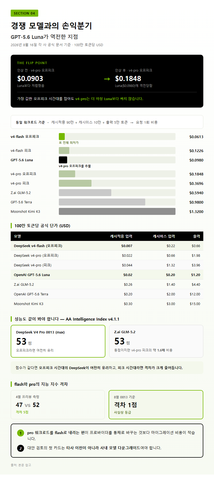The width and height of the screenshot is (214, 481).
Task: Select the $0.007 cache-hit cell
Action: coord(127,246)
